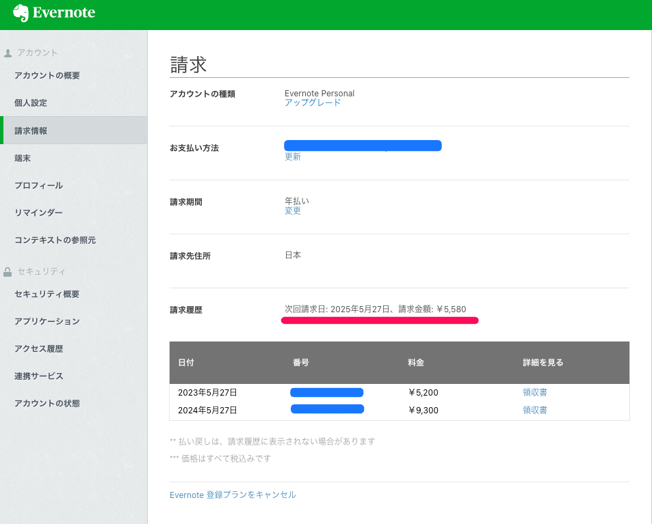Screen dimensions: 652x524
Task: Click the 詳細を見る column header
Action: coord(543,363)
